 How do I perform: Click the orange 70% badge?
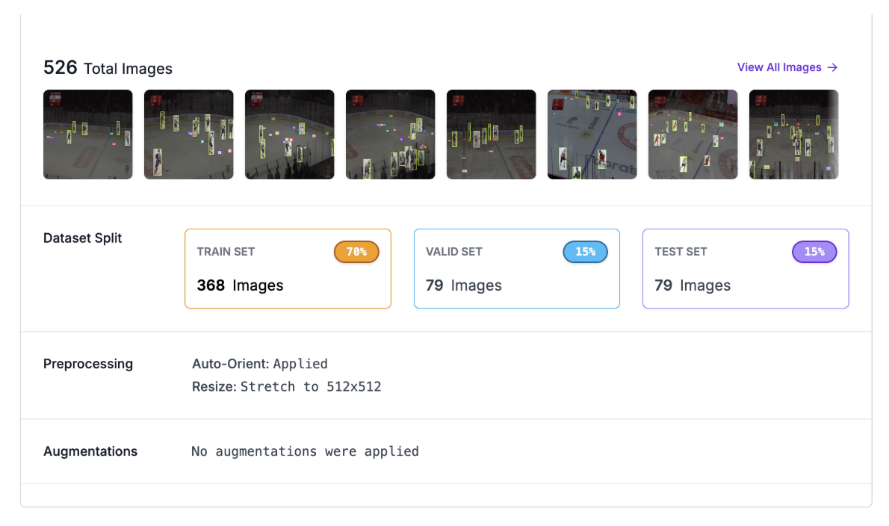(356, 252)
